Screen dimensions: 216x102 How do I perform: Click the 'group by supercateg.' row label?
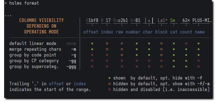34,67
